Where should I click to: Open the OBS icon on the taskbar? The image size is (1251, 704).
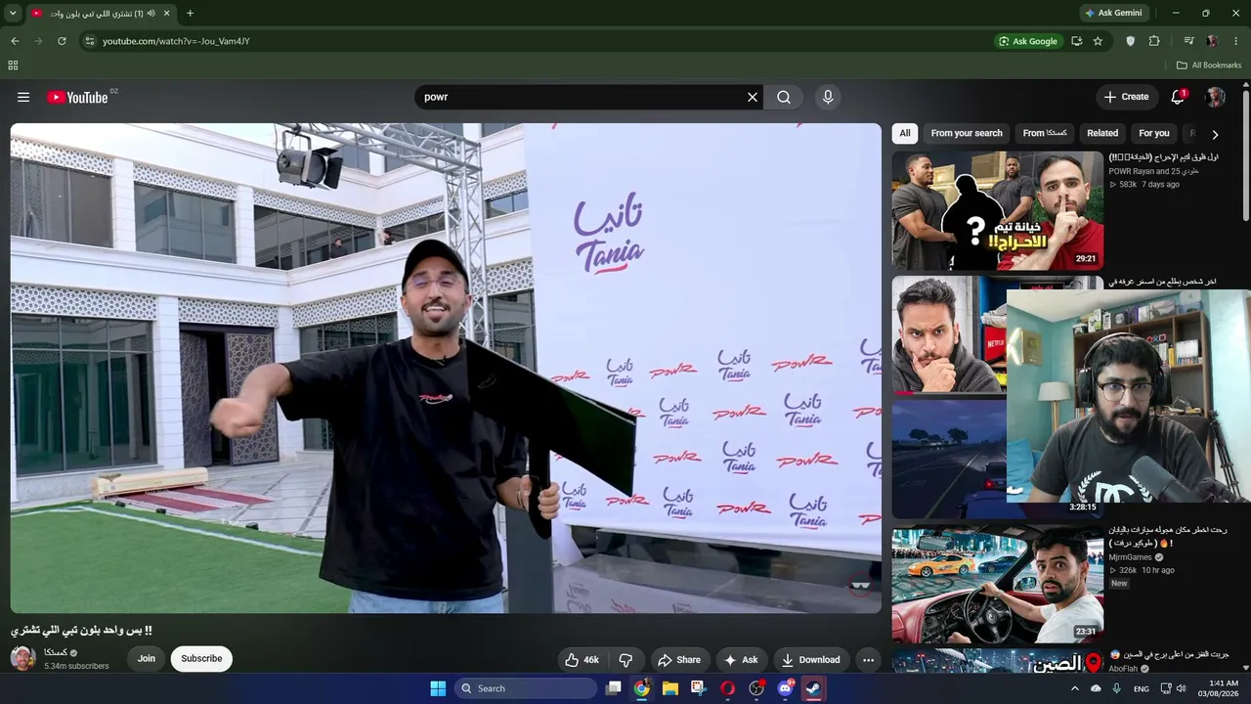tap(756, 688)
